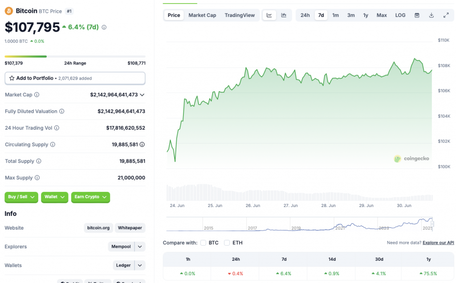The image size is (456, 283).
Task: Click info icon beside Circulating Supply label
Action: pos(53,144)
